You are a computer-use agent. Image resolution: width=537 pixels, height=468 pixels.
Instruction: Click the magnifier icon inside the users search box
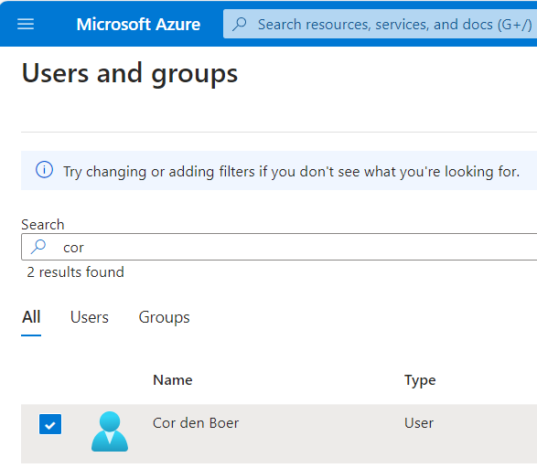click(38, 246)
